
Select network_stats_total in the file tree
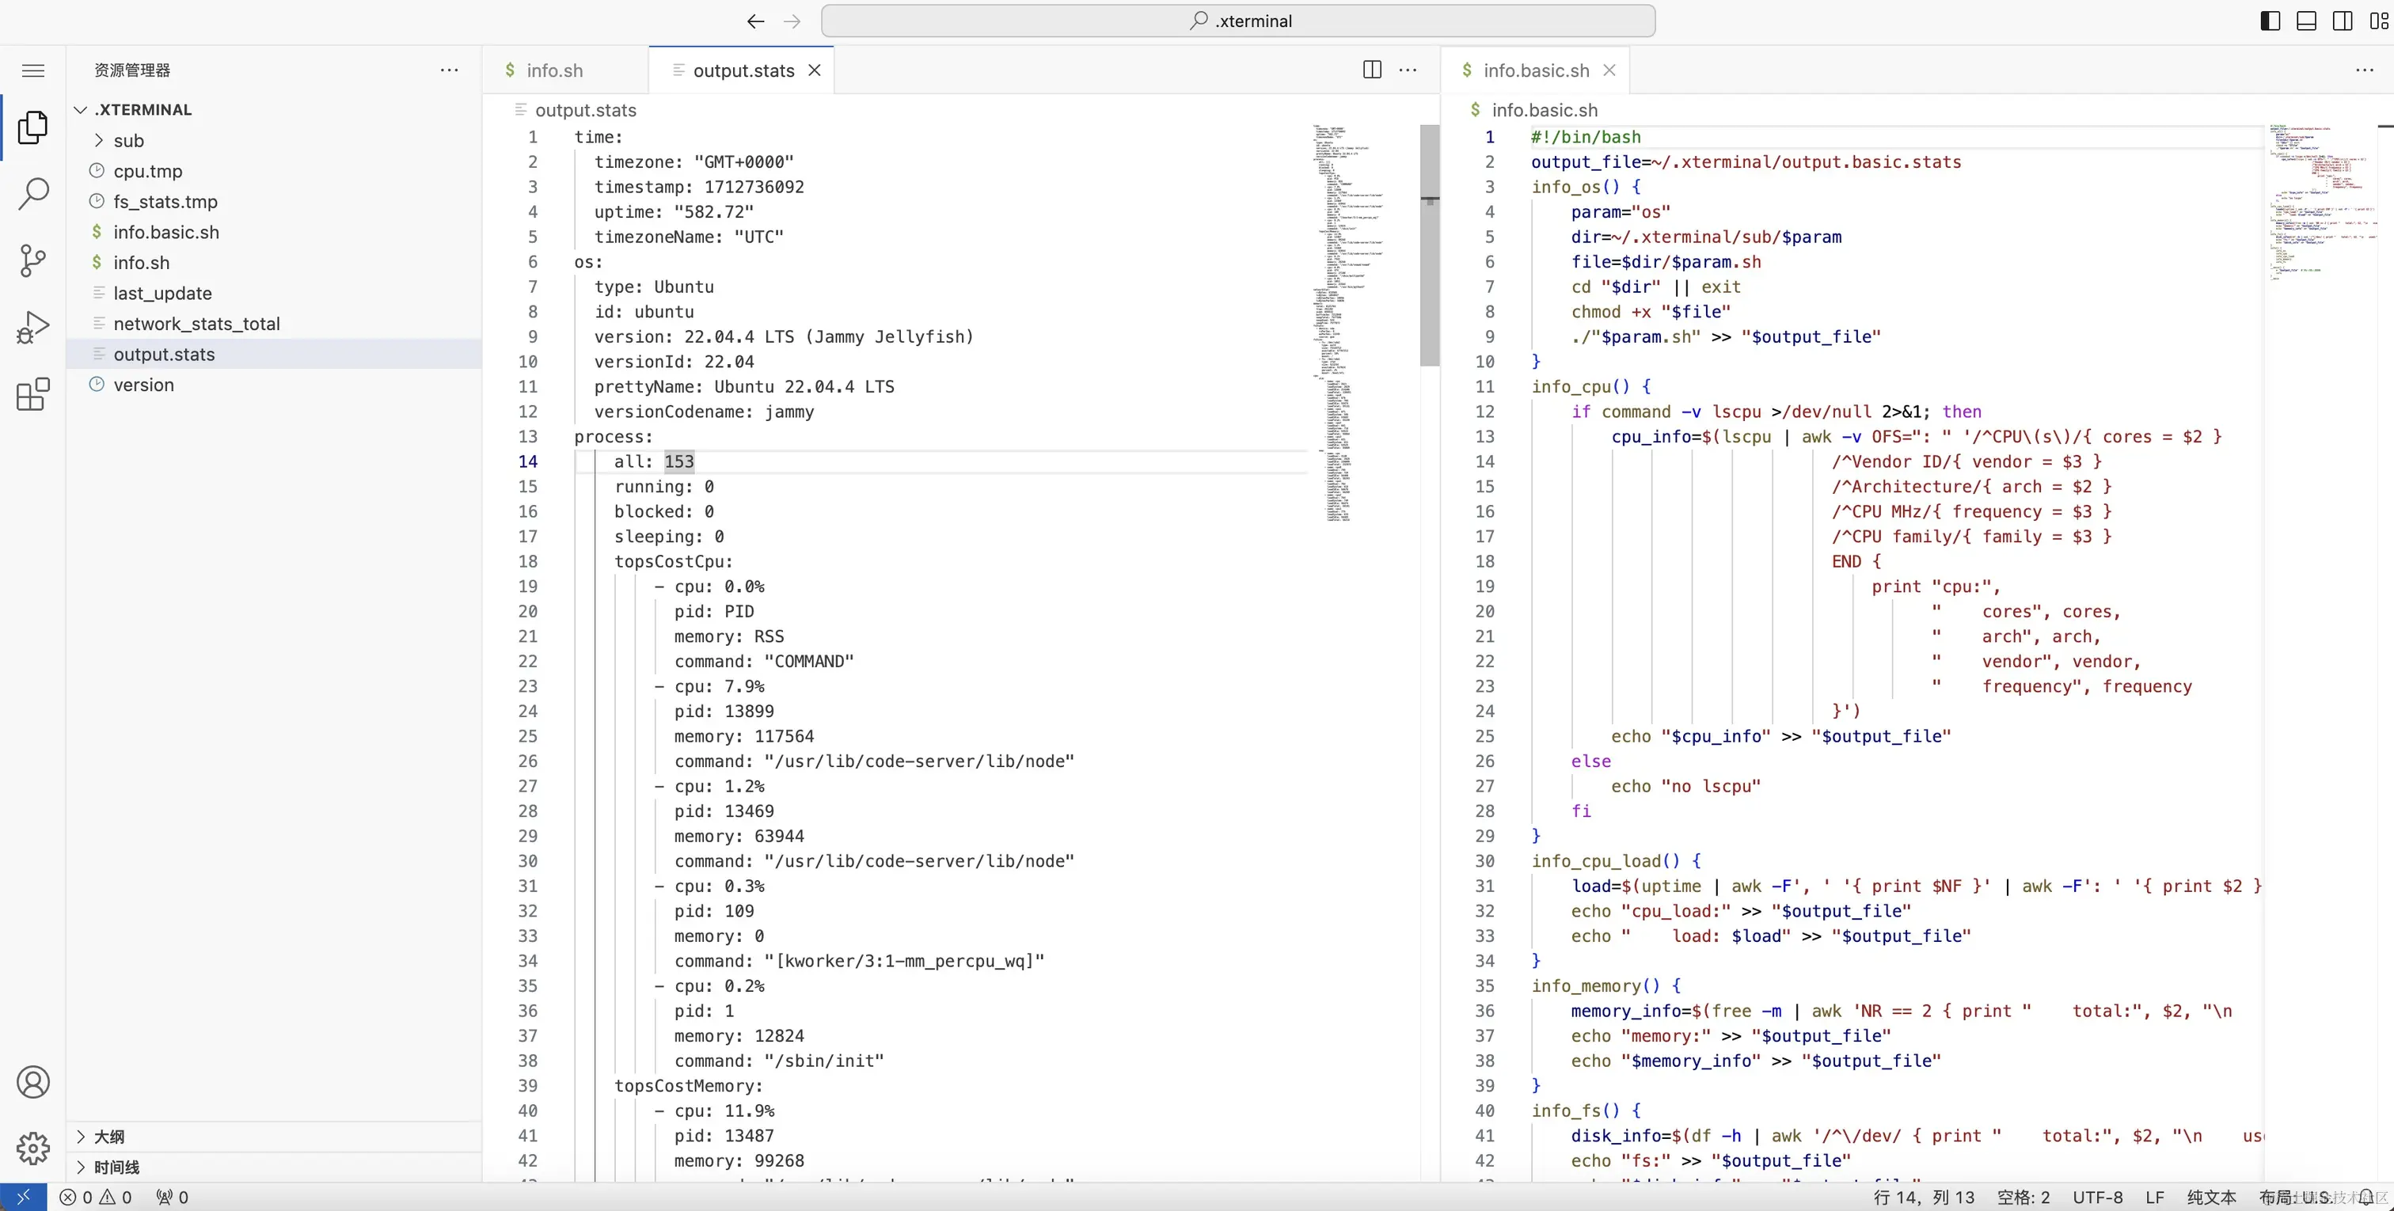pos(197,324)
